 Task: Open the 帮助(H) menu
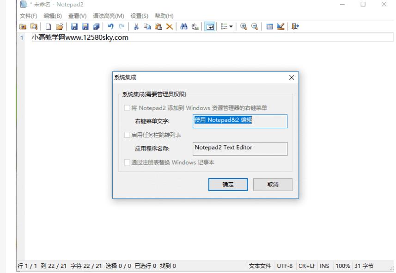(x=164, y=16)
